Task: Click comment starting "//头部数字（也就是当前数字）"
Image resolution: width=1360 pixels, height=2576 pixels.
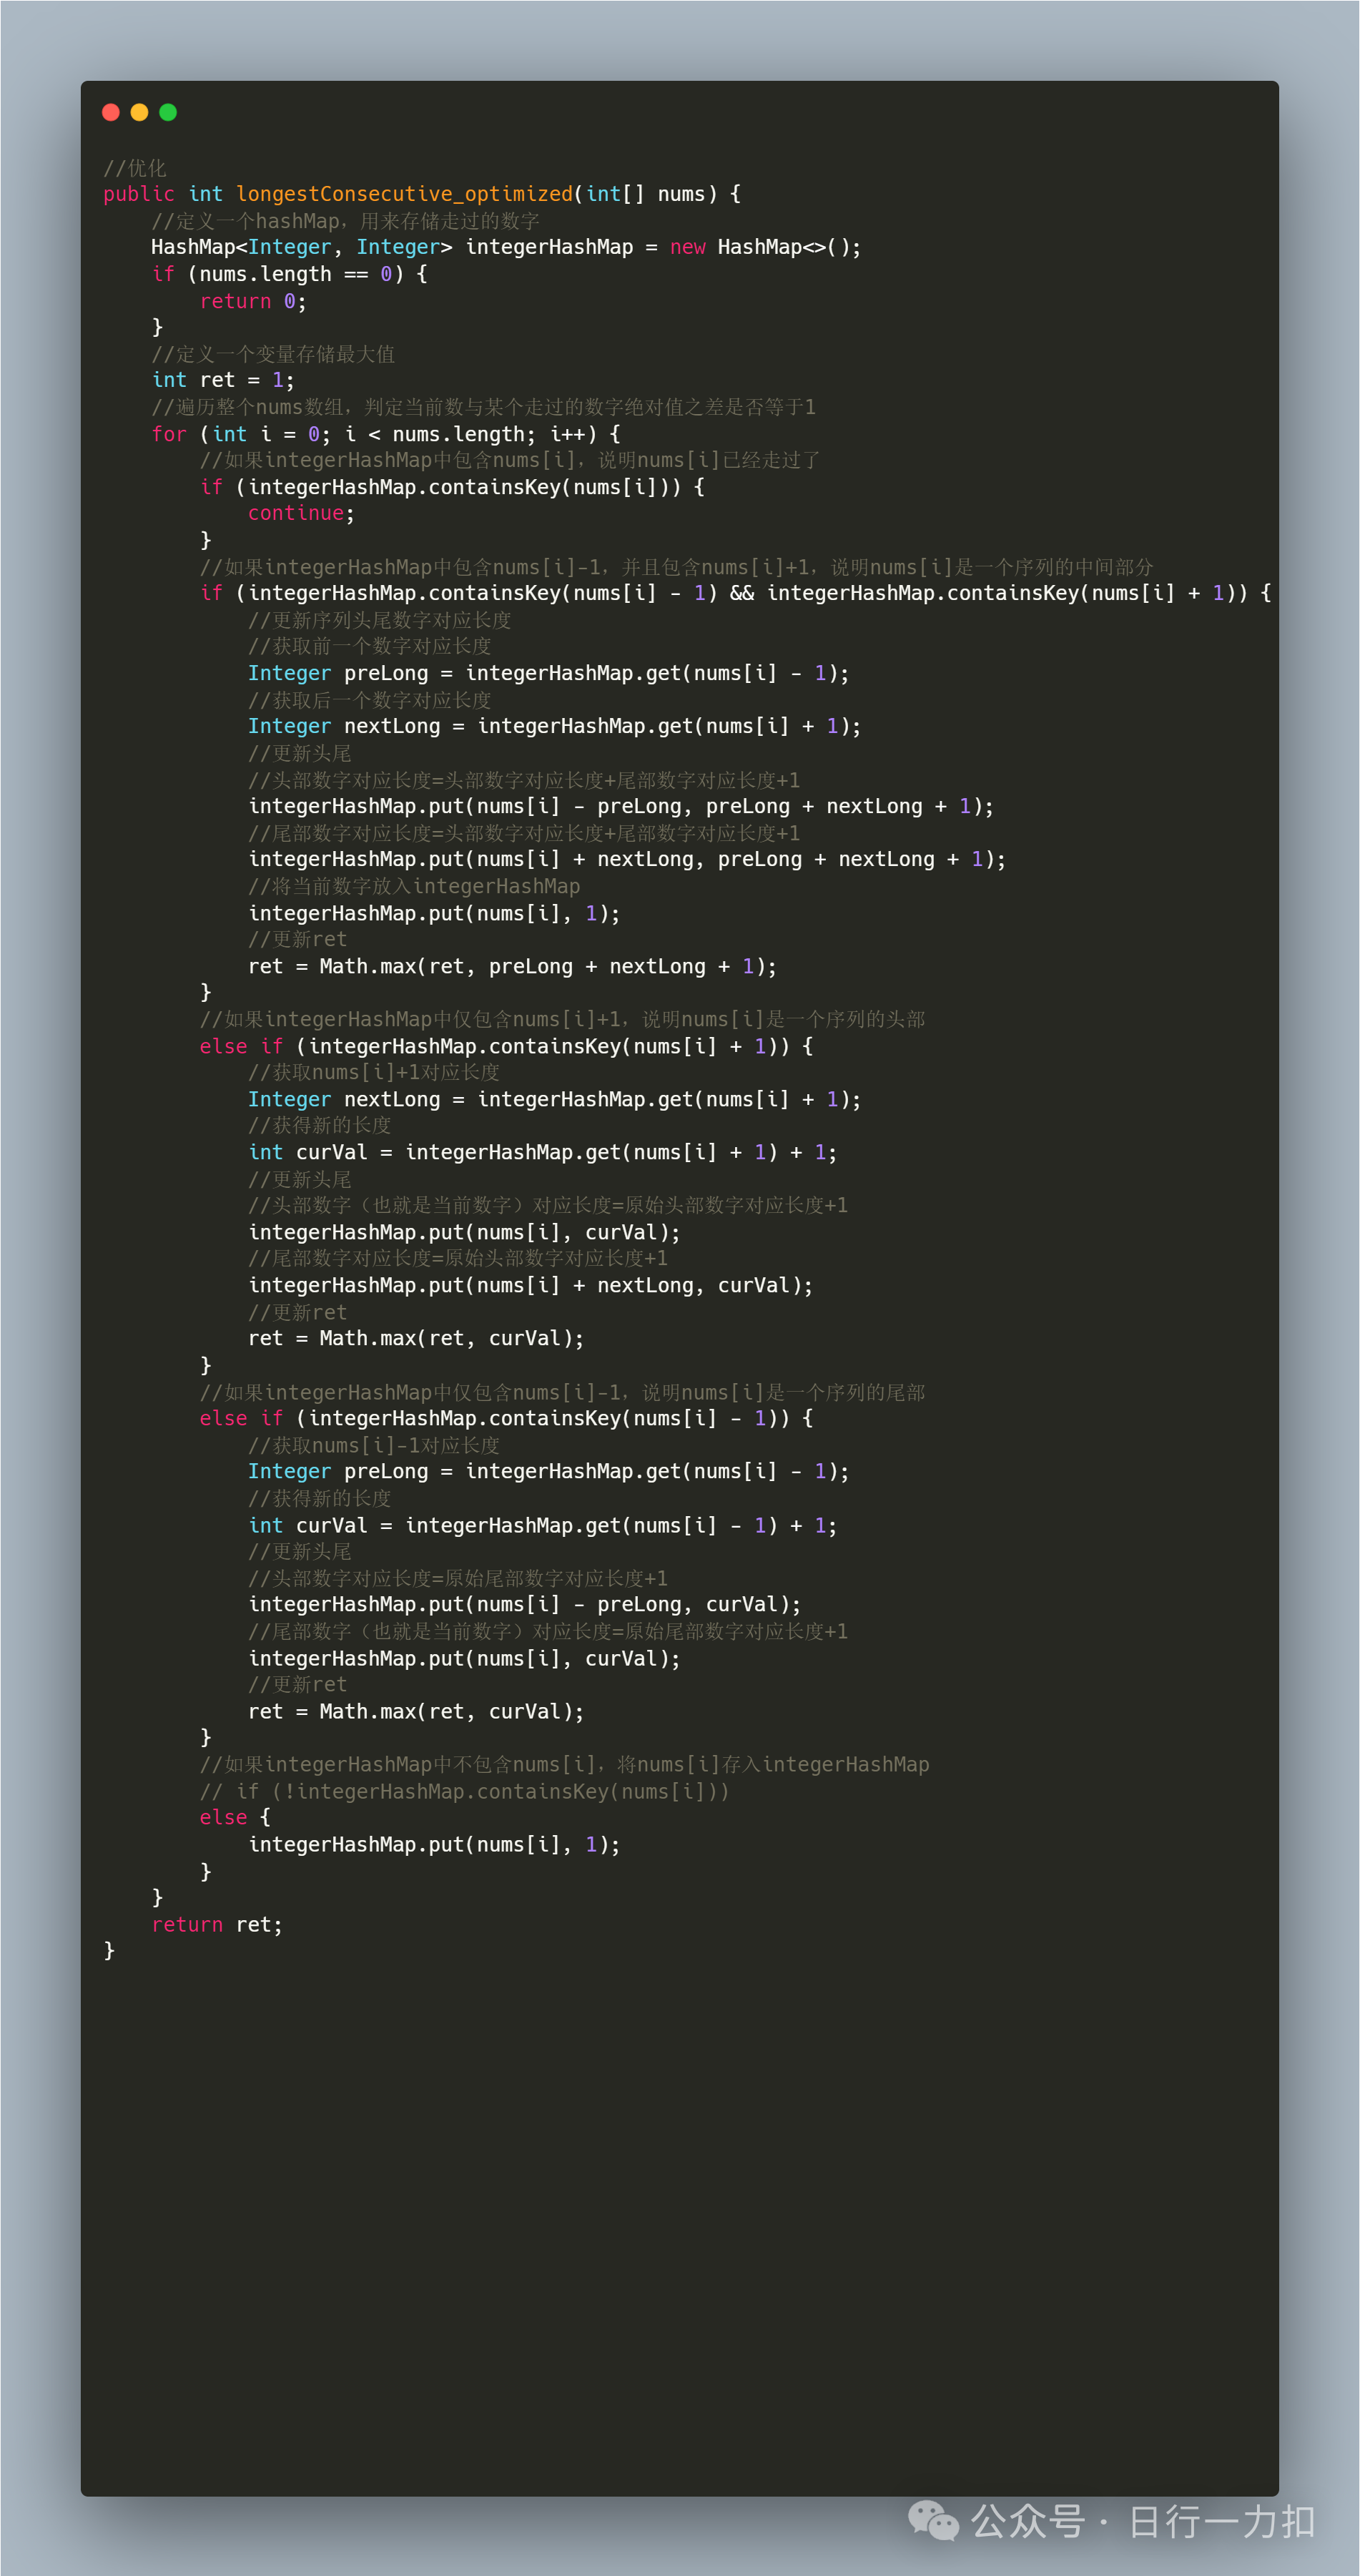Action: (548, 1205)
